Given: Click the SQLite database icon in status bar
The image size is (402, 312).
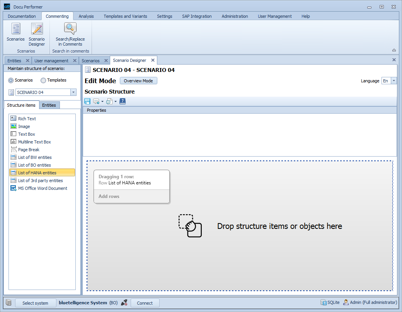Looking at the screenshot, I should [323, 302].
